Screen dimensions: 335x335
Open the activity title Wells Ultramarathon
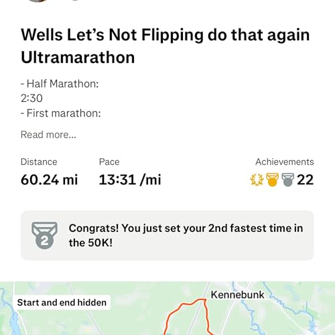(x=165, y=46)
